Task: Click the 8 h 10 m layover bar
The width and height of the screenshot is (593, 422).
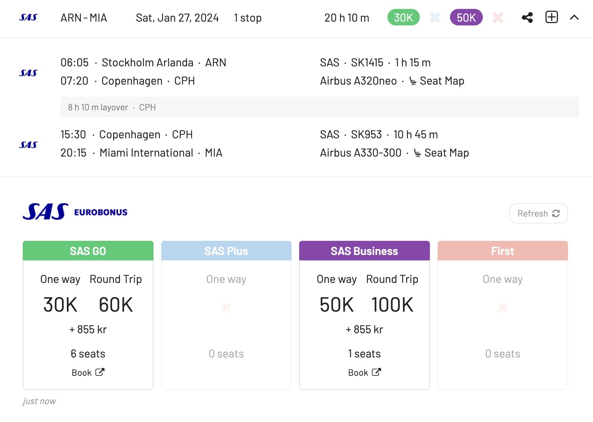Action: [320, 107]
